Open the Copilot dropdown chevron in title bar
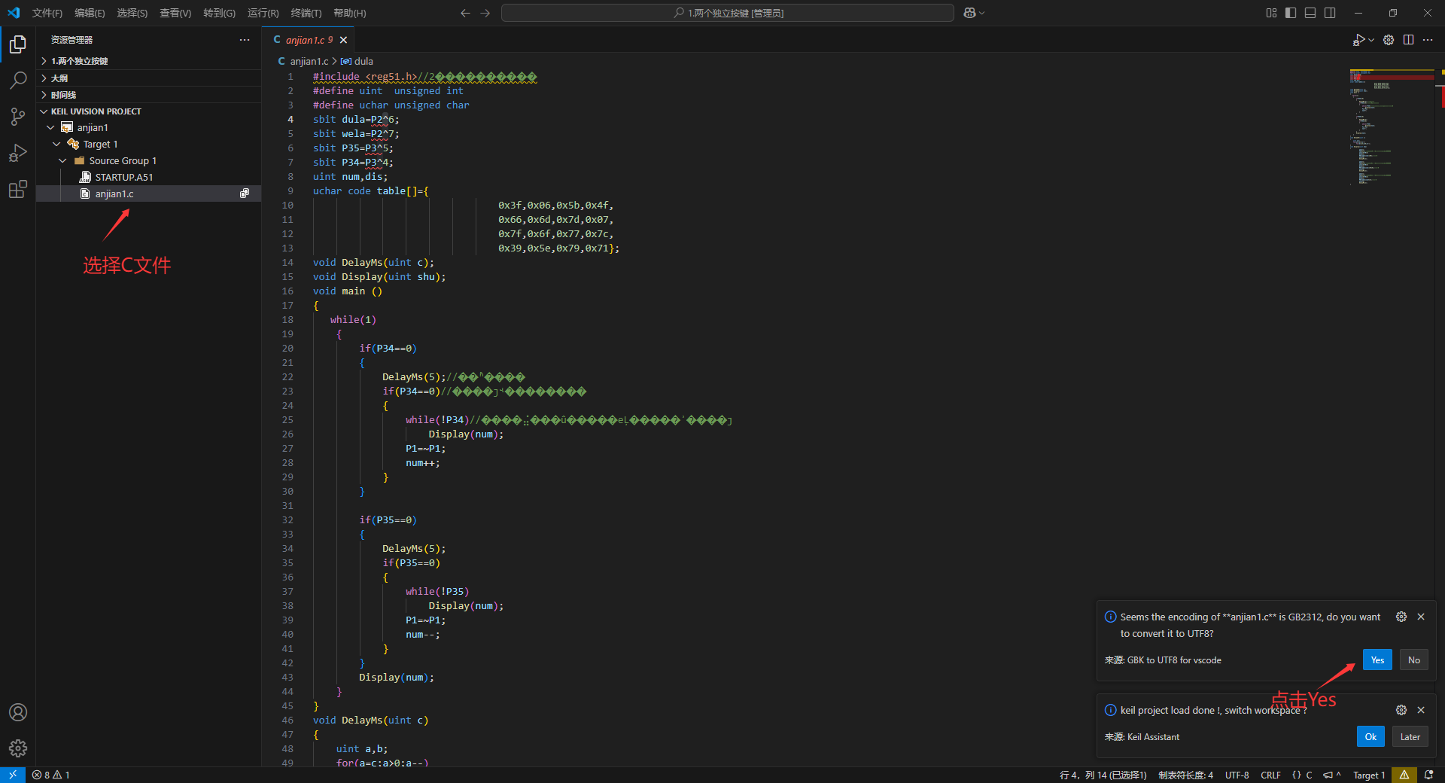Viewport: 1445px width, 783px height. point(981,13)
